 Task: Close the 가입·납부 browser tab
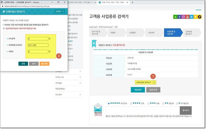tap(127, 2)
